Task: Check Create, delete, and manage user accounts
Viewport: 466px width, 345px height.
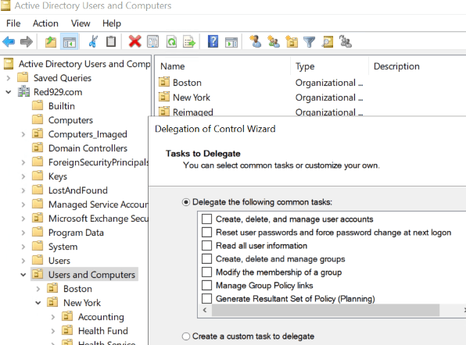Action: coord(207,219)
